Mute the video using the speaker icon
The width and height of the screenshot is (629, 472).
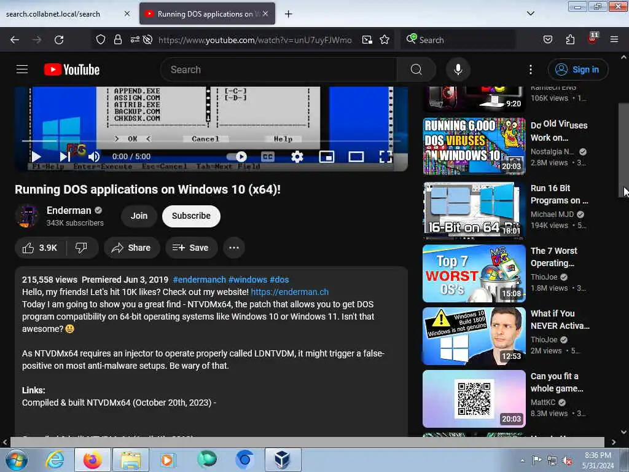(x=93, y=157)
